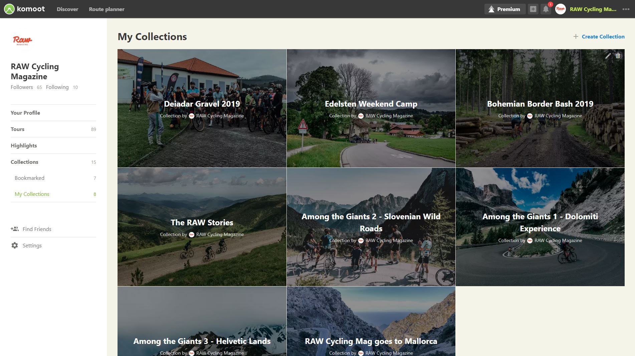
Task: Click the komoot logo in header
Action: click(x=24, y=9)
